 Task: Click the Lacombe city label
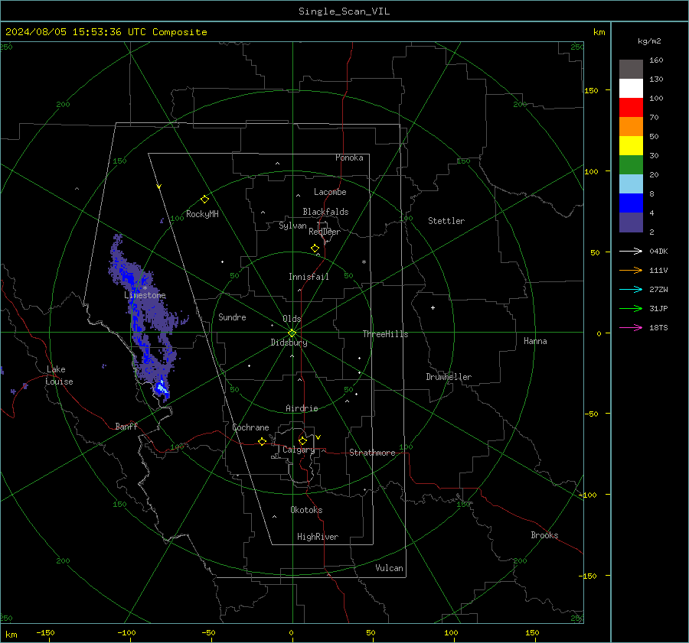(330, 192)
